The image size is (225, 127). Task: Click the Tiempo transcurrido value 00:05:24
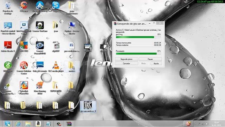point(157,43)
